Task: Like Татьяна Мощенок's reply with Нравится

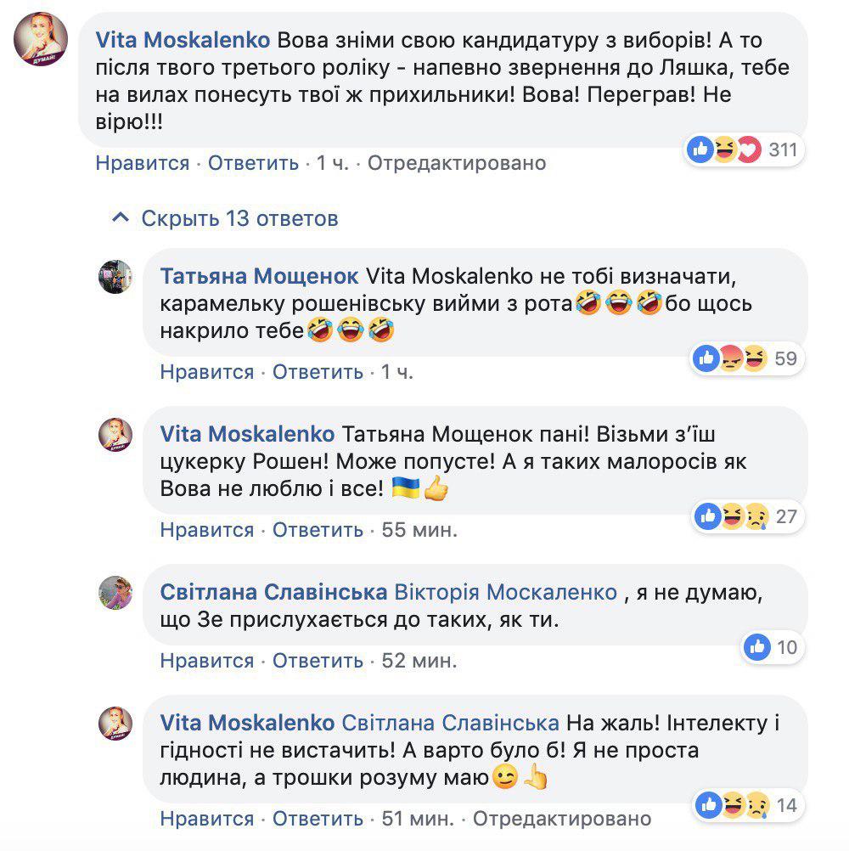Action: pyautogui.click(x=207, y=372)
